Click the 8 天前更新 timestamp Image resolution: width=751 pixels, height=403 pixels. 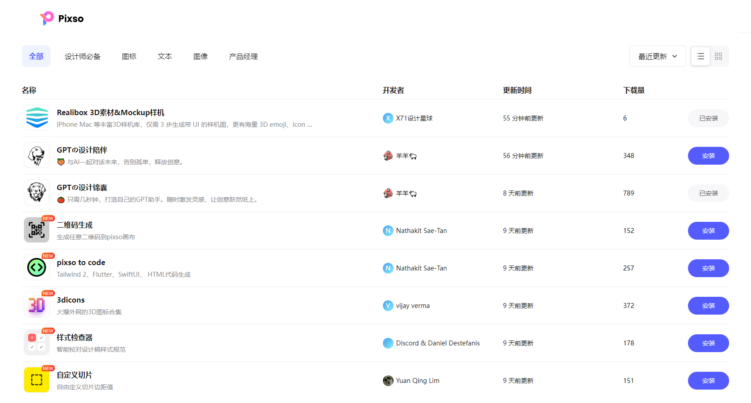(518, 193)
